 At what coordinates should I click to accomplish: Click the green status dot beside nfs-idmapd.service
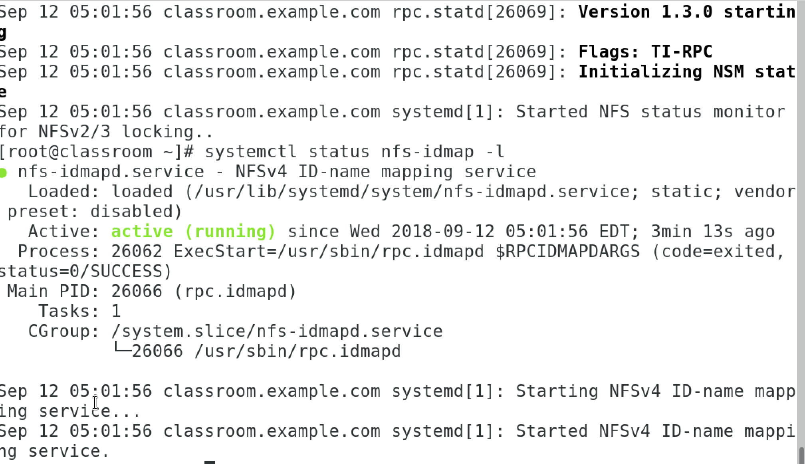pyautogui.click(x=3, y=173)
